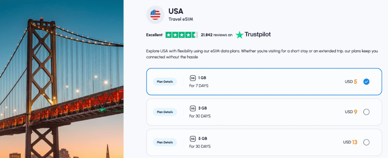The height and width of the screenshot is (158, 388).
Task: Click the Trustpilot green star logo
Action: 239,35
